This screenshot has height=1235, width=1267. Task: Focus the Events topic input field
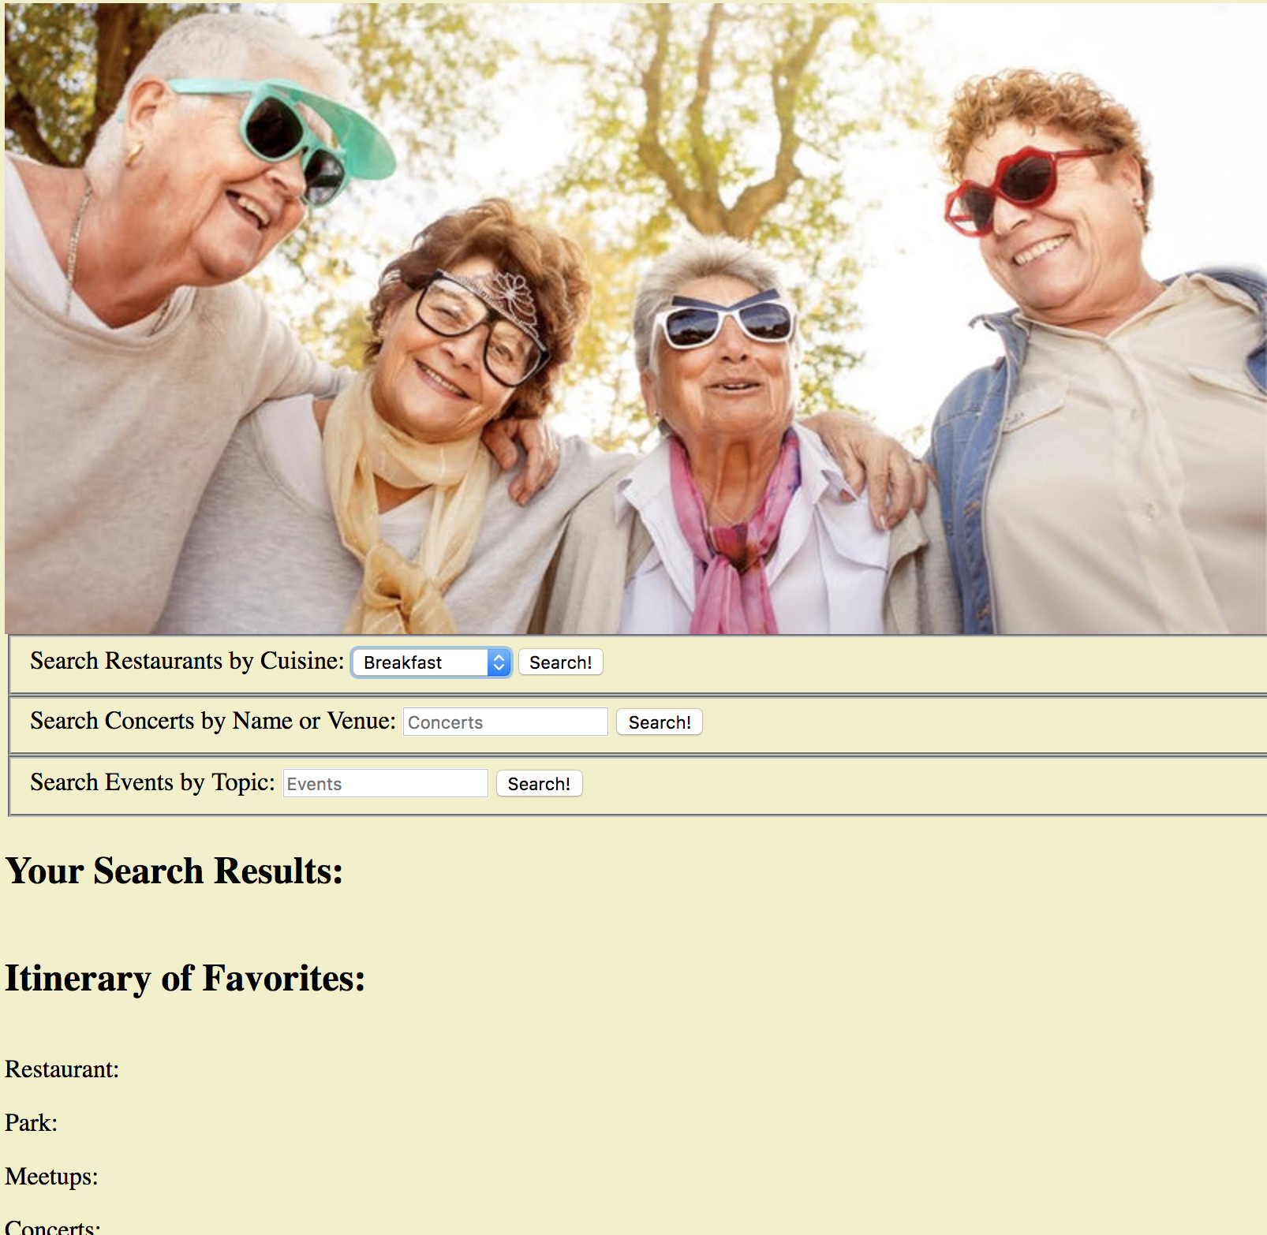[x=385, y=784]
